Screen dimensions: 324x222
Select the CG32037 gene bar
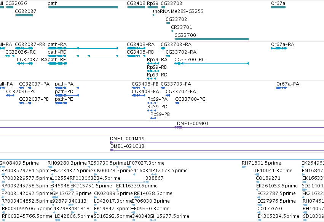[24, 15]
